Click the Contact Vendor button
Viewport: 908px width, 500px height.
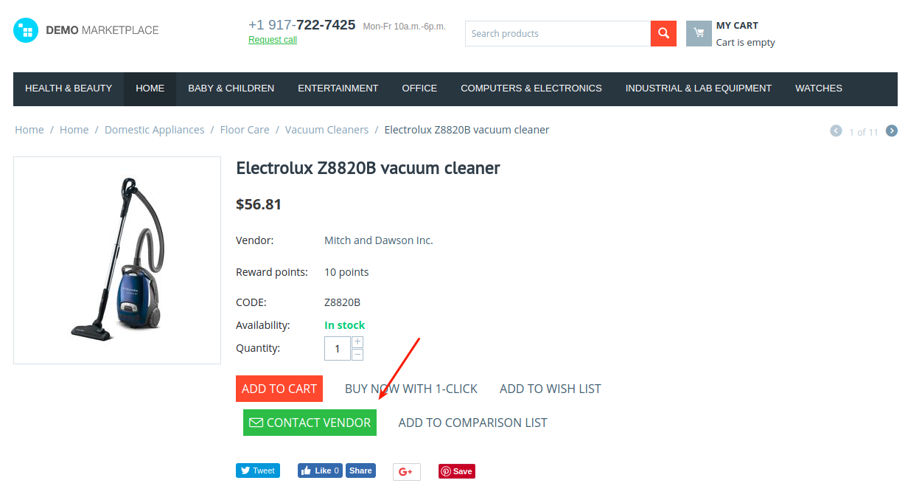click(x=310, y=423)
